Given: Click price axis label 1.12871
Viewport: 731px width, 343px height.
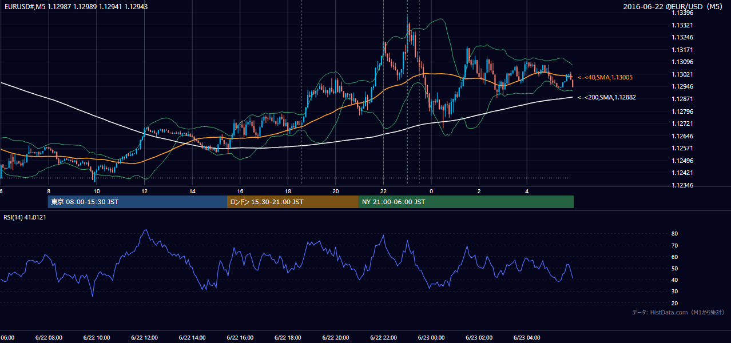Looking at the screenshot, I should 682,99.
